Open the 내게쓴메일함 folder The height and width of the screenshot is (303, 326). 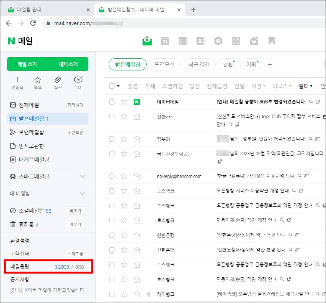(34, 159)
